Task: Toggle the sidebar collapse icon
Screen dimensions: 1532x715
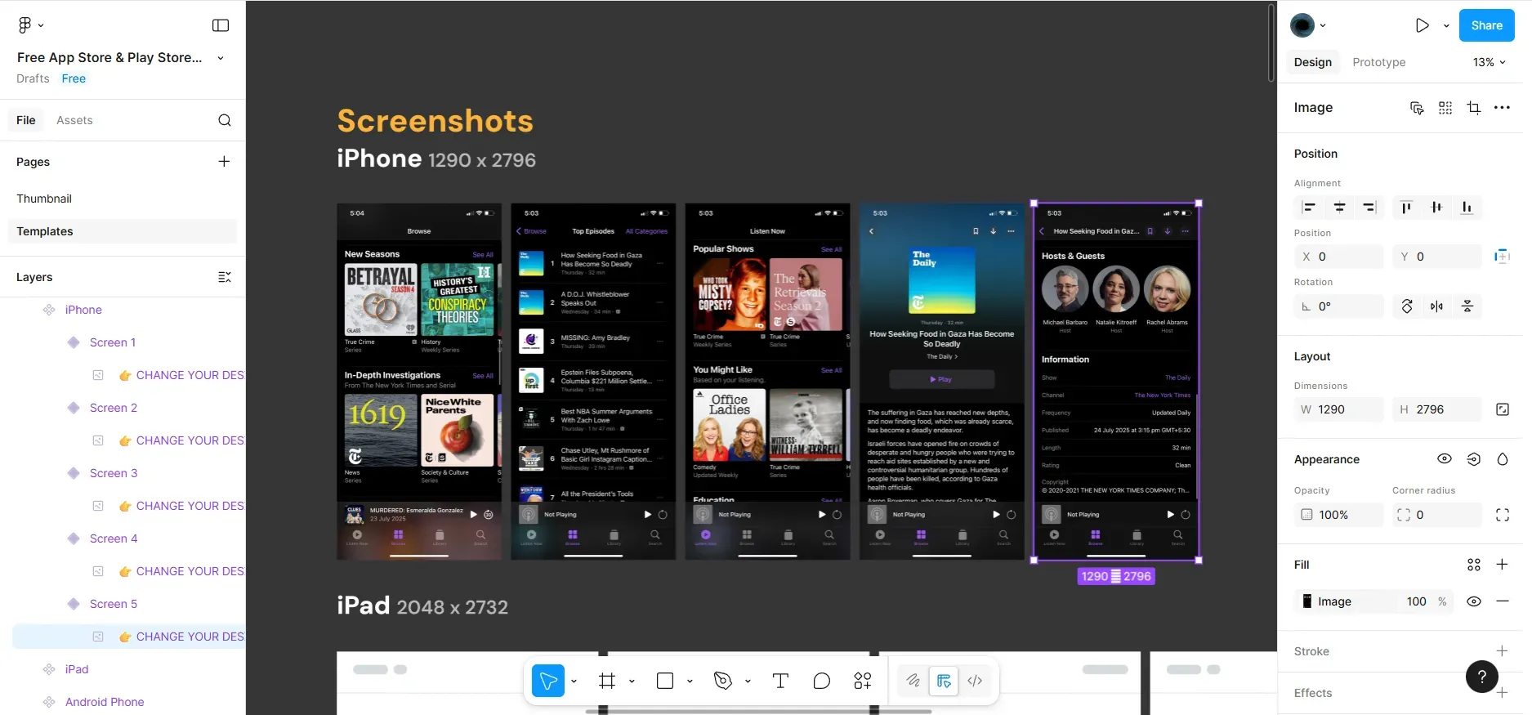Action: tap(221, 25)
